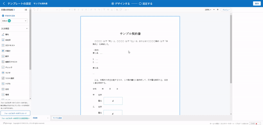263x125 pixels.
Task: Toggle underline formatting
Action: (x=82, y=10)
